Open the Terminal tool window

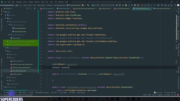[x=22, y=92]
